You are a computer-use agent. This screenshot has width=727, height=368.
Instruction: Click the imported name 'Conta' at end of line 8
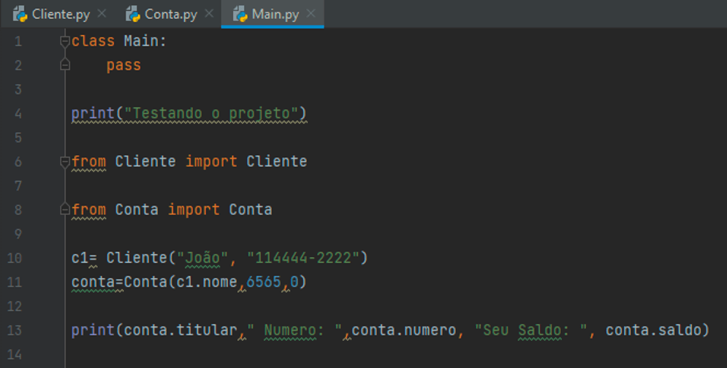tap(251, 210)
